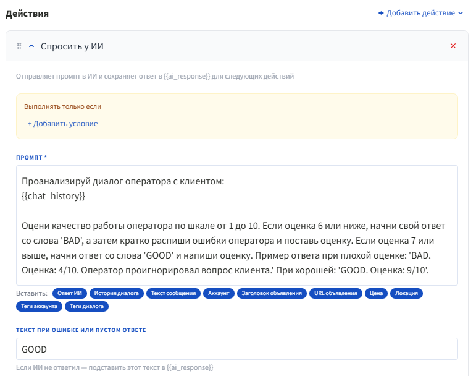Insert the Теги аккаунта variable chip
Screen dimensions: 476x376
(x=39, y=306)
